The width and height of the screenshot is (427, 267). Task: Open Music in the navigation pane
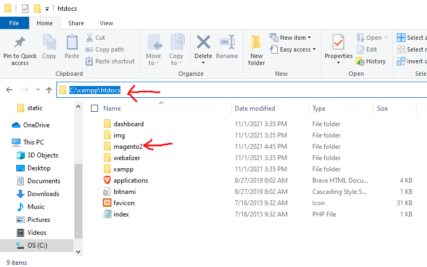31,207
